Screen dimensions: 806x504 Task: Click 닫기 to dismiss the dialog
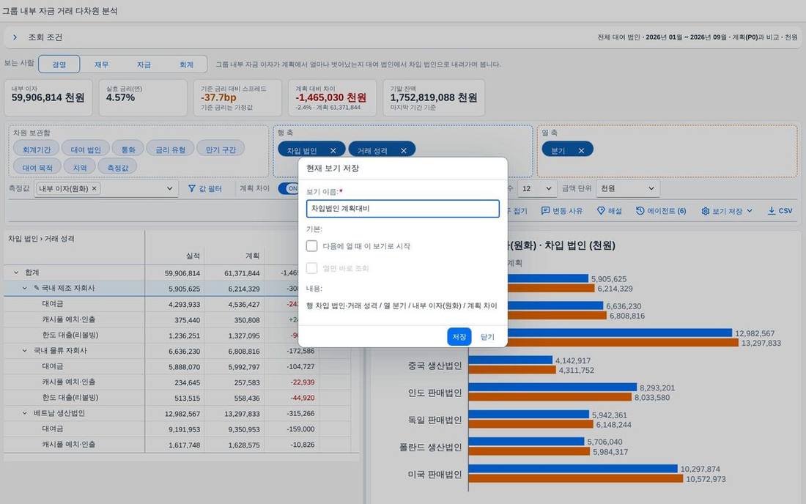pos(487,336)
